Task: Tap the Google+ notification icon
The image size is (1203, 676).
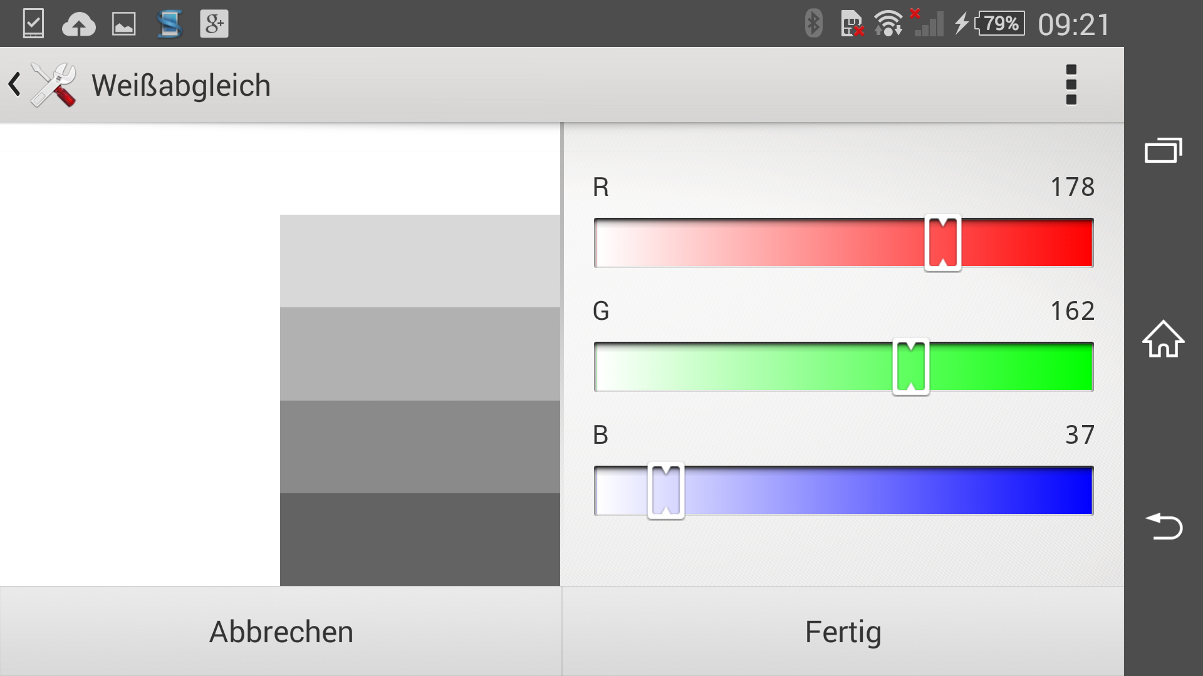Action: pyautogui.click(x=214, y=24)
